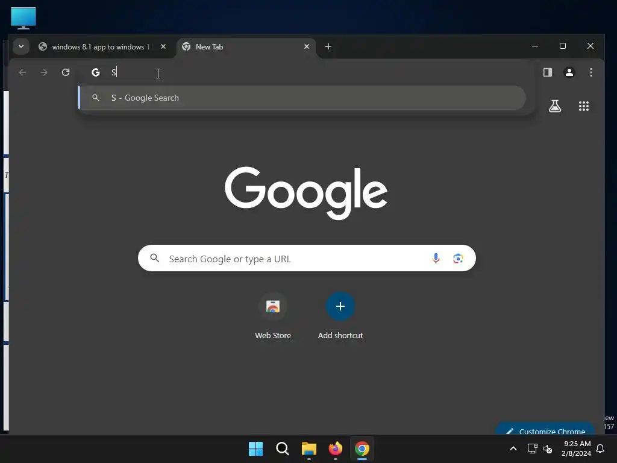Image resolution: width=617 pixels, height=463 pixels.
Task: Open Windows taskbar search
Action: (x=282, y=449)
